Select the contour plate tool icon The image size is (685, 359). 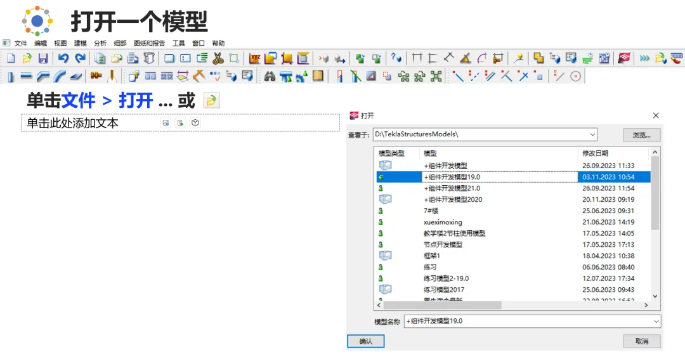(x=76, y=77)
